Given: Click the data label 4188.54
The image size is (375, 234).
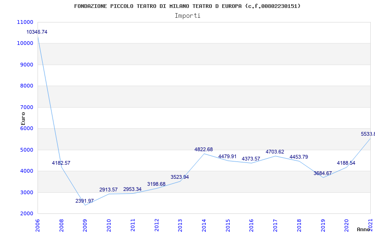Looking at the screenshot, I should click(x=346, y=163).
